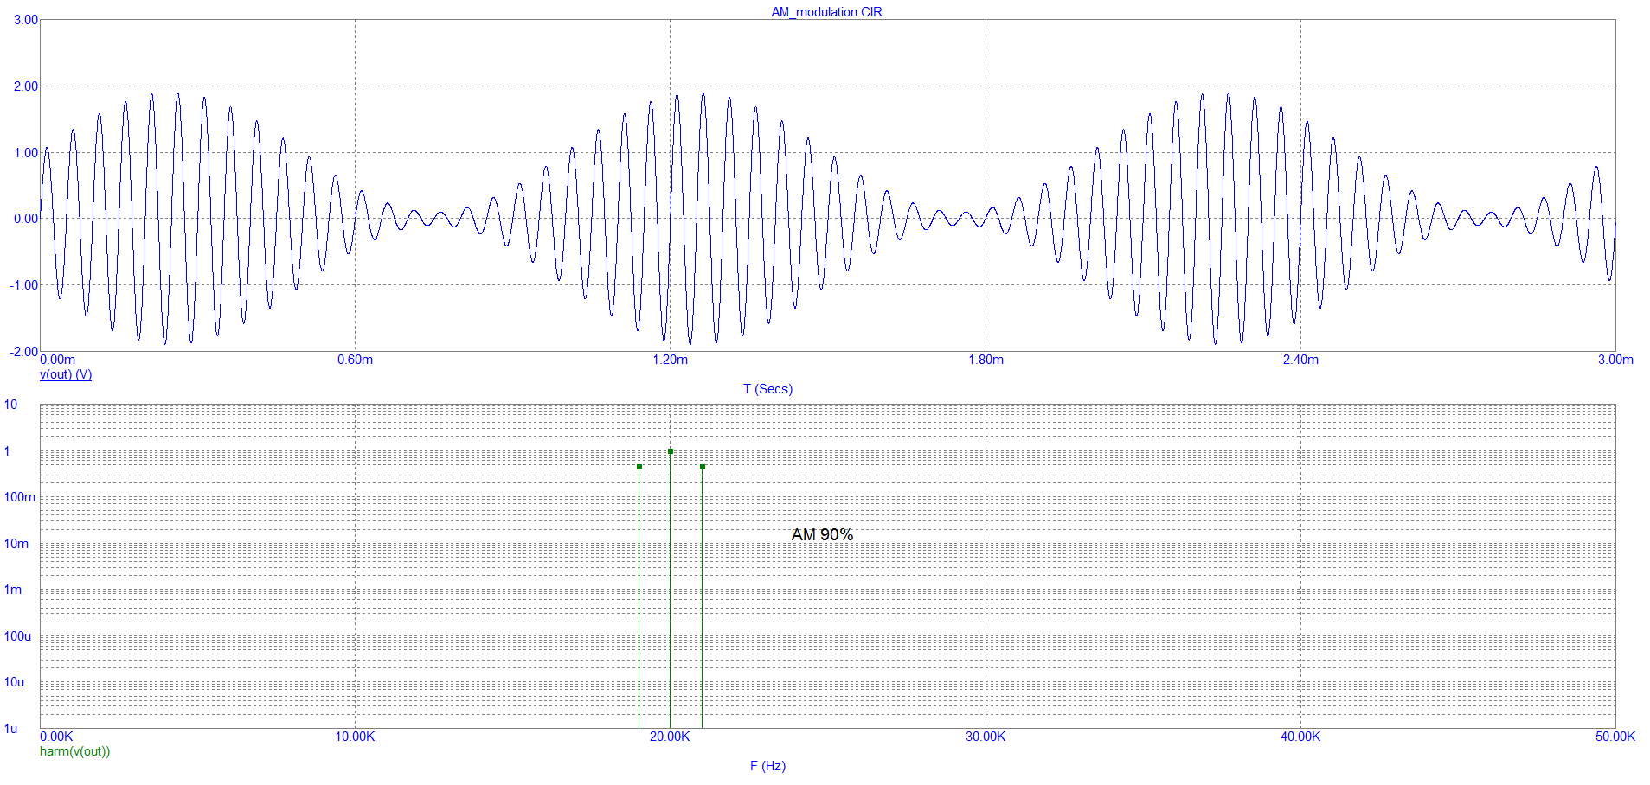Click the 2.40m time axis tick label

pos(1300,360)
